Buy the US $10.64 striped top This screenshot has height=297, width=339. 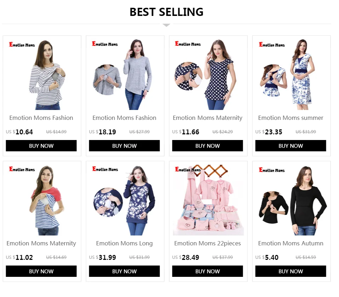pyautogui.click(x=41, y=146)
